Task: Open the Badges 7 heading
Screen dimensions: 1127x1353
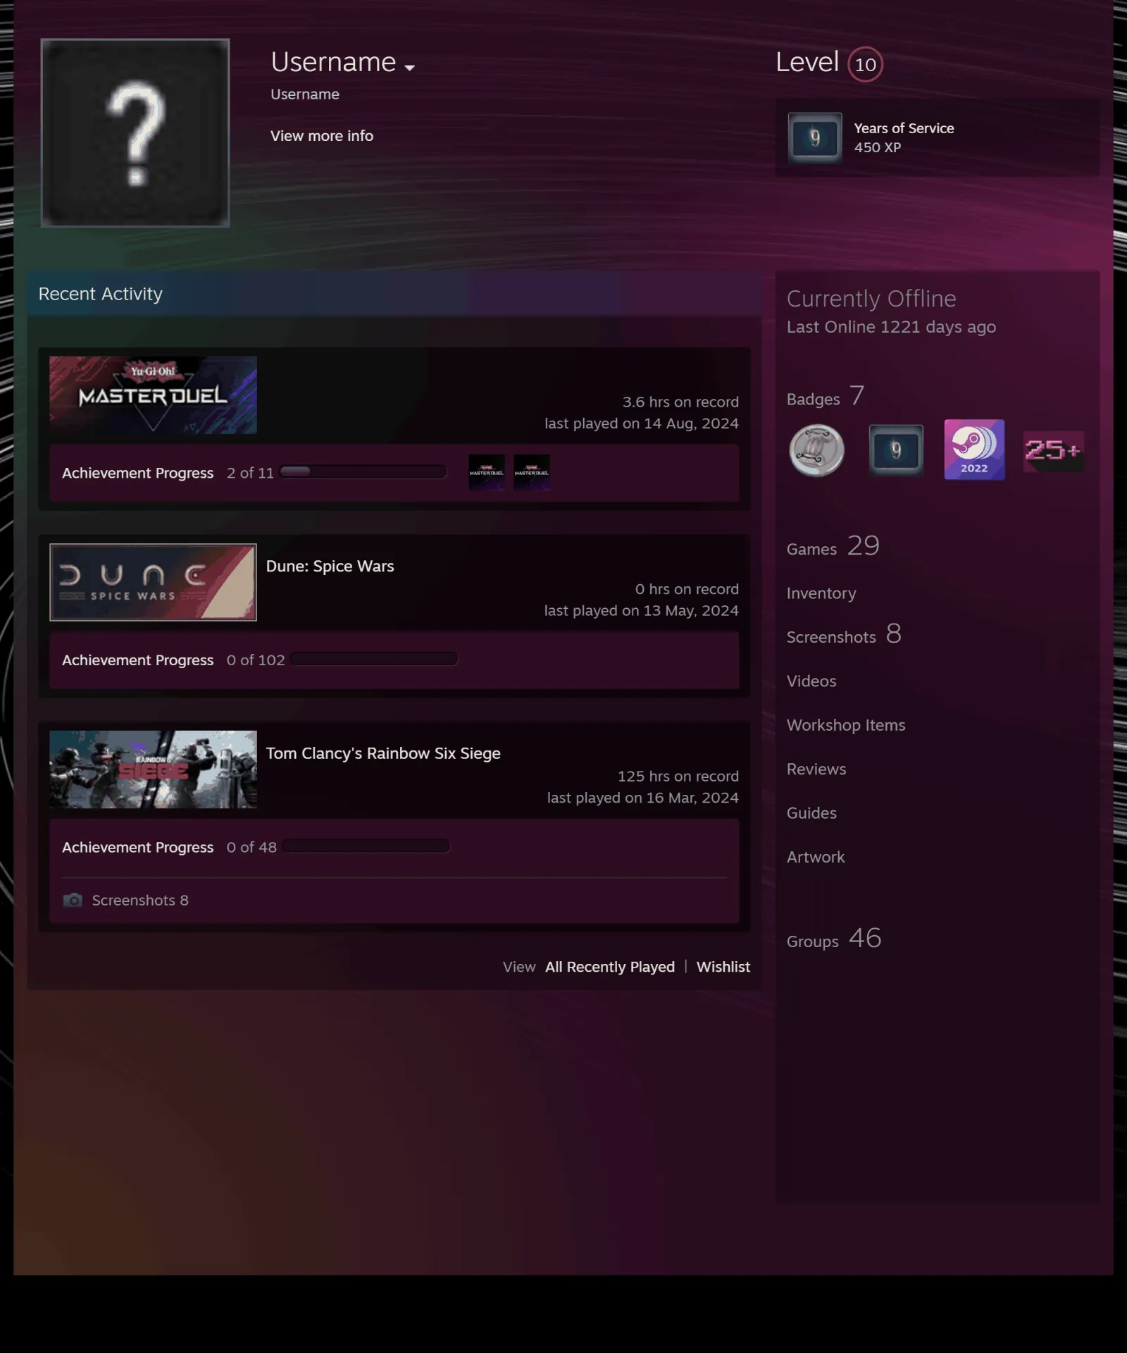Action: [x=826, y=397]
